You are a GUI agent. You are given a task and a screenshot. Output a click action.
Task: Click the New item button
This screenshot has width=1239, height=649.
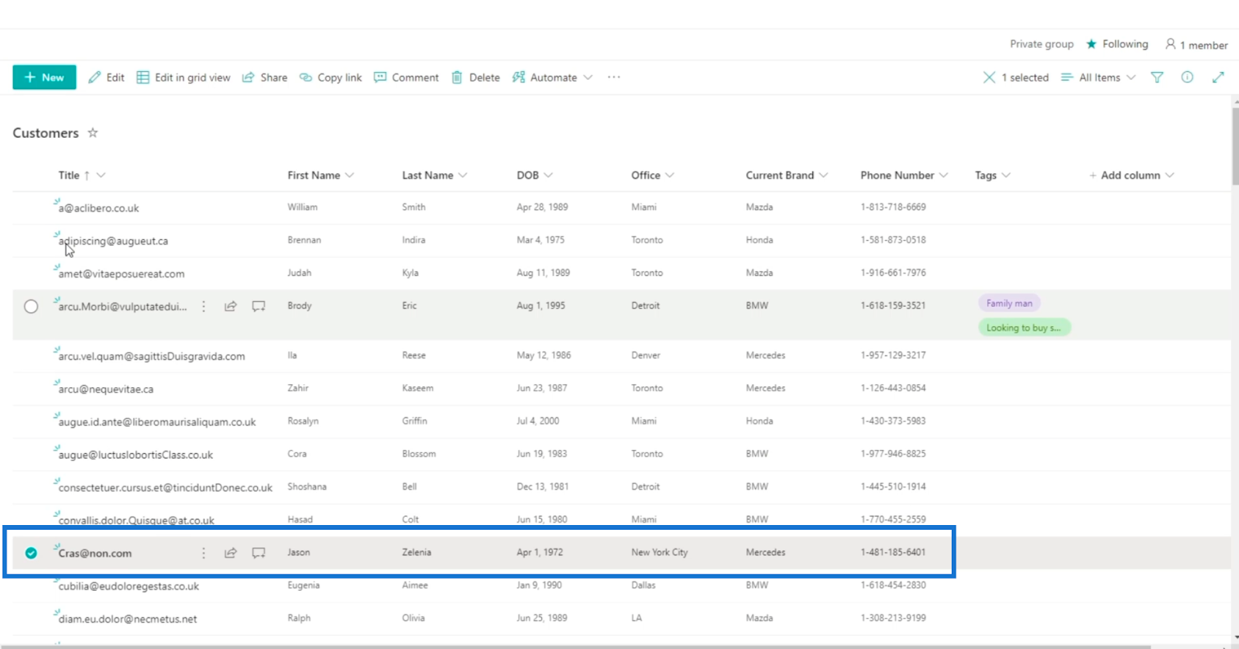point(44,77)
